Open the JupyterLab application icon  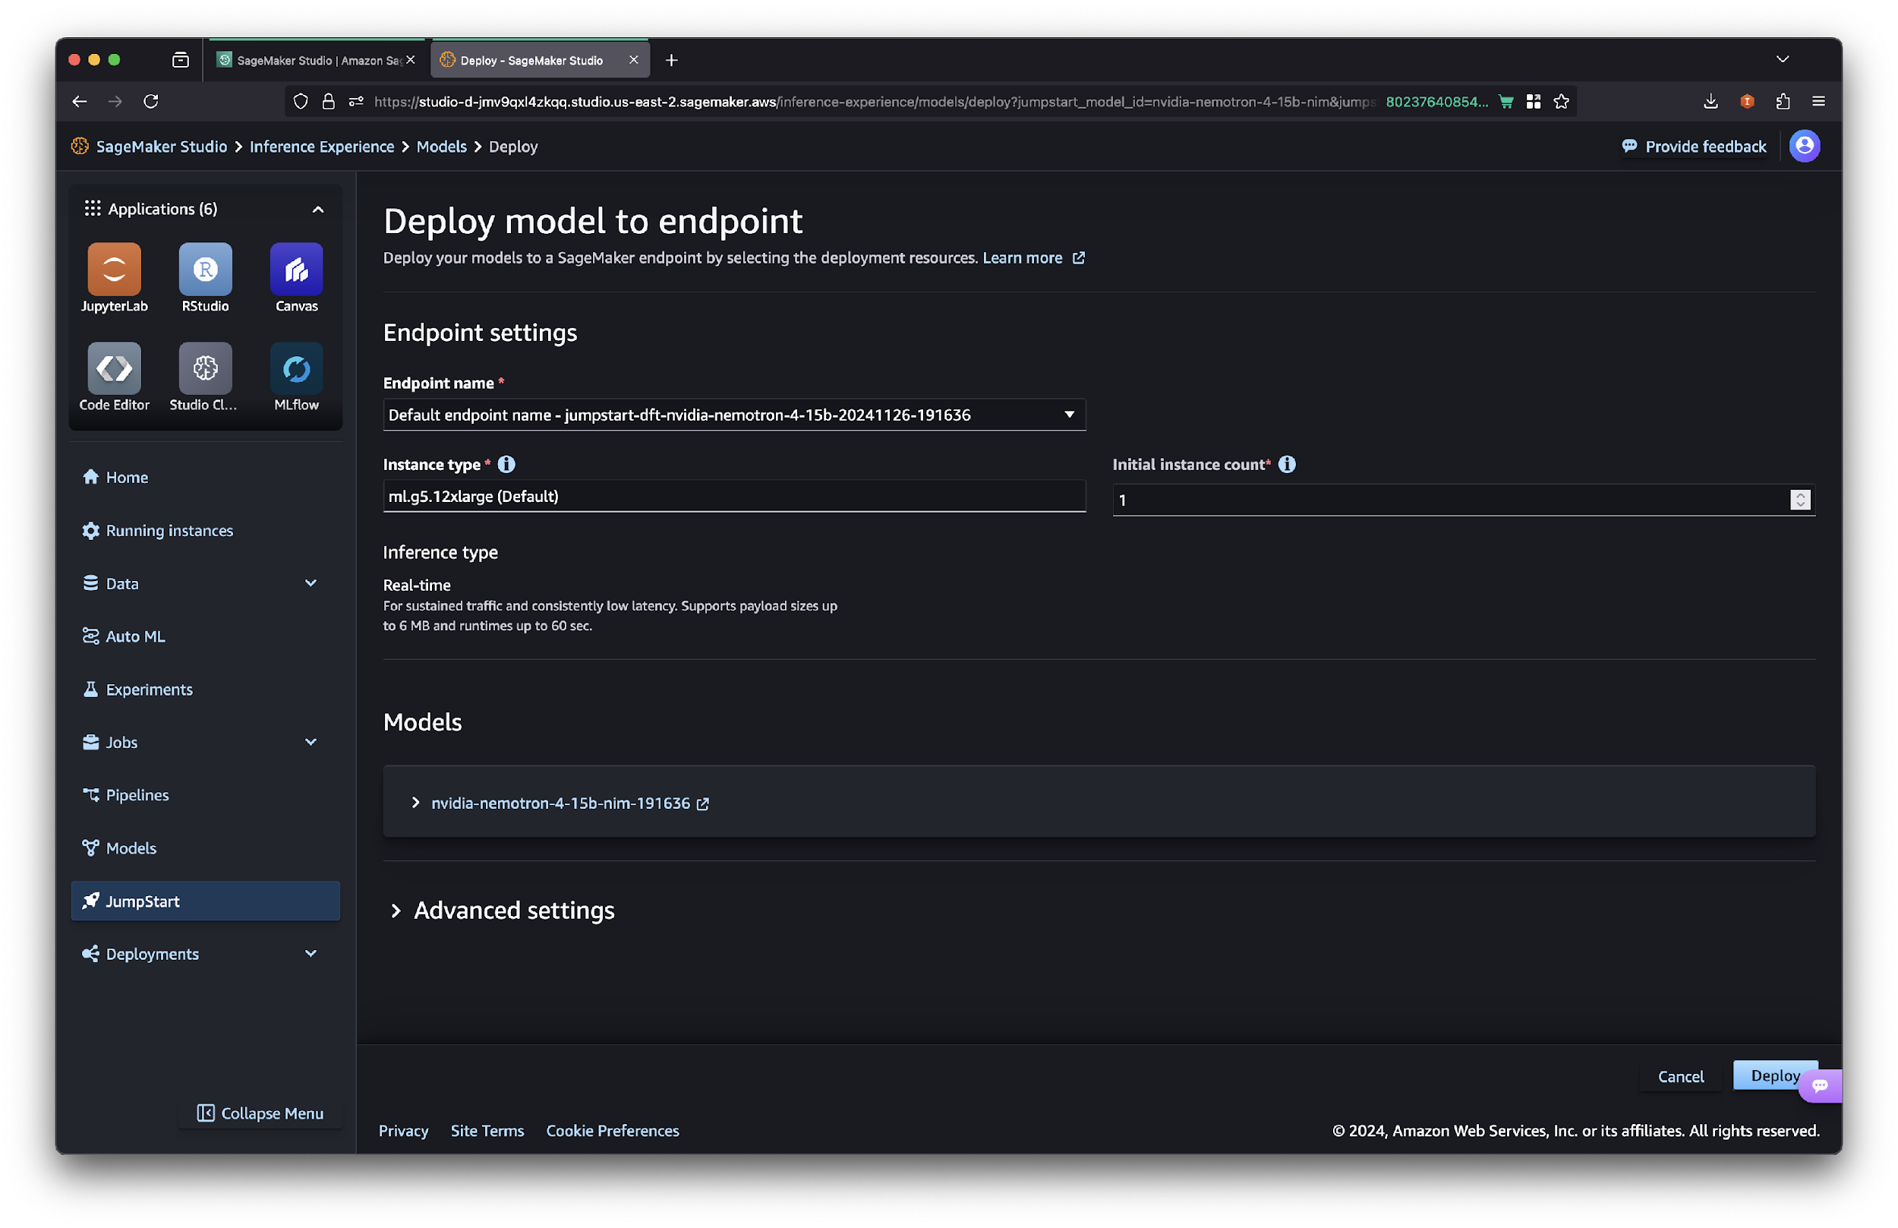(114, 270)
